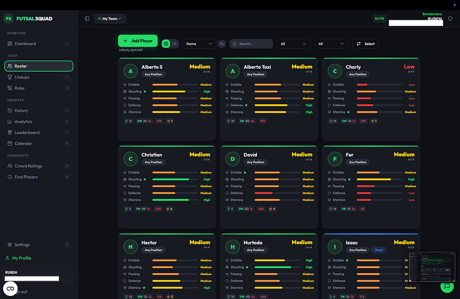Toggle the sidebar collapse icon
460x299 pixels.
tap(87, 18)
